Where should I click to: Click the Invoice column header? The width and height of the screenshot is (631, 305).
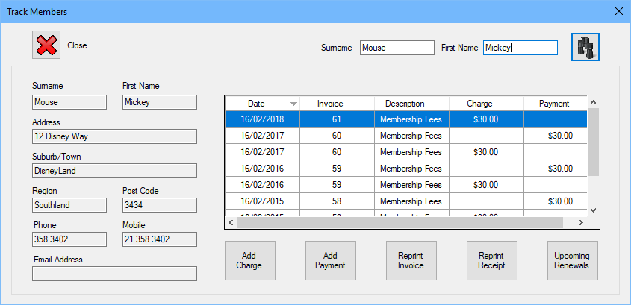point(330,104)
